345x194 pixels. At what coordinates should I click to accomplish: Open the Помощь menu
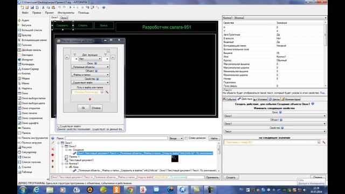click(x=84, y=13)
